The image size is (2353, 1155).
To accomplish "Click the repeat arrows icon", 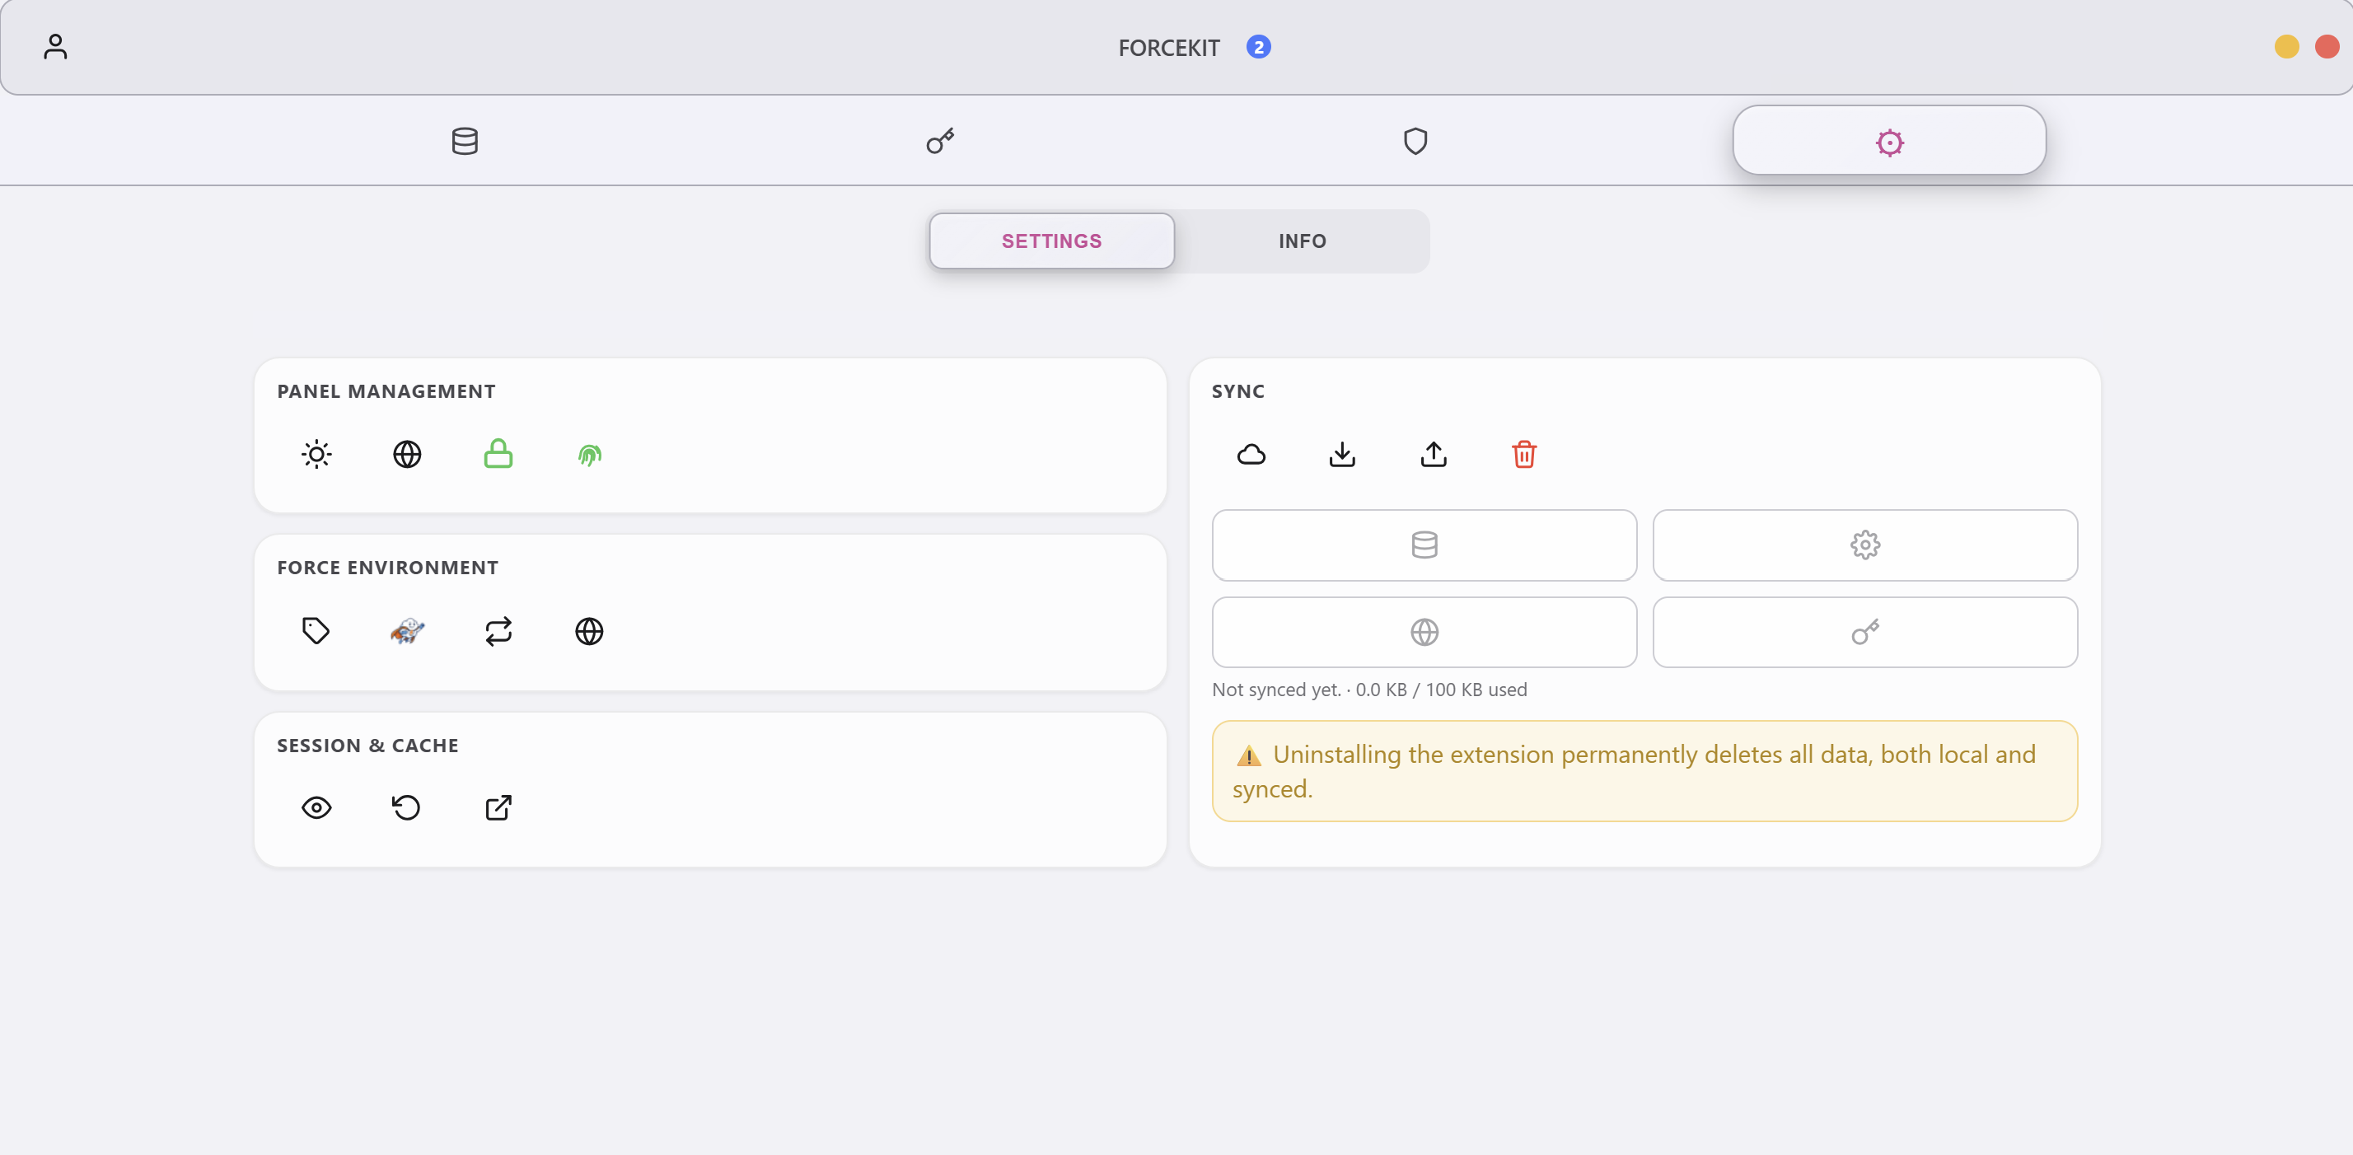I will [x=498, y=631].
